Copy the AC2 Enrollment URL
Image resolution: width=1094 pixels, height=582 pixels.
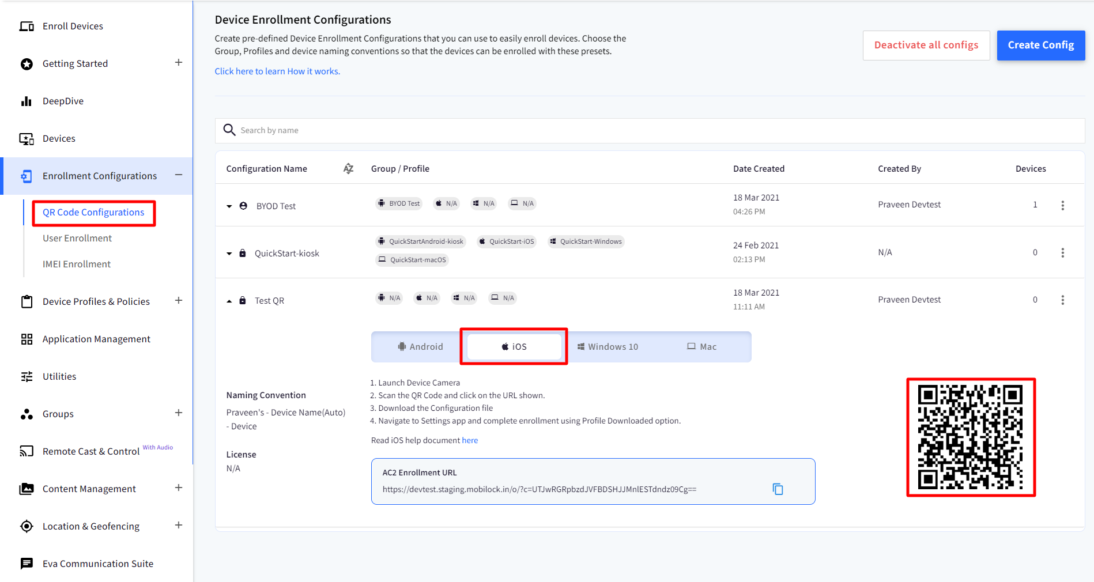[x=778, y=489]
